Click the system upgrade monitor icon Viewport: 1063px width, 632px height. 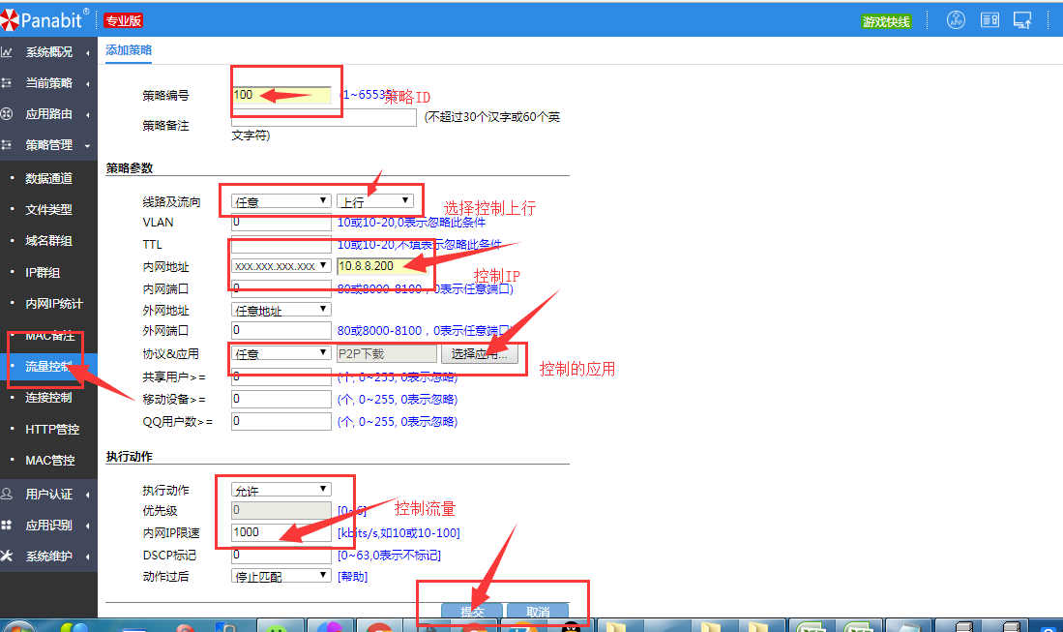point(1022,20)
